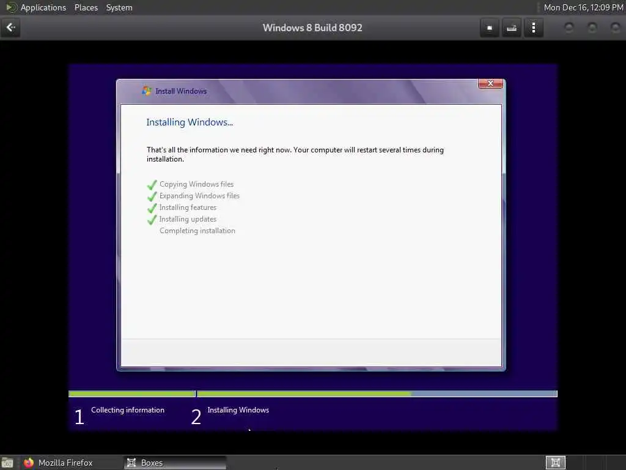Click the green checkmark beside Installing features
The width and height of the screenshot is (626, 470).
(152, 208)
